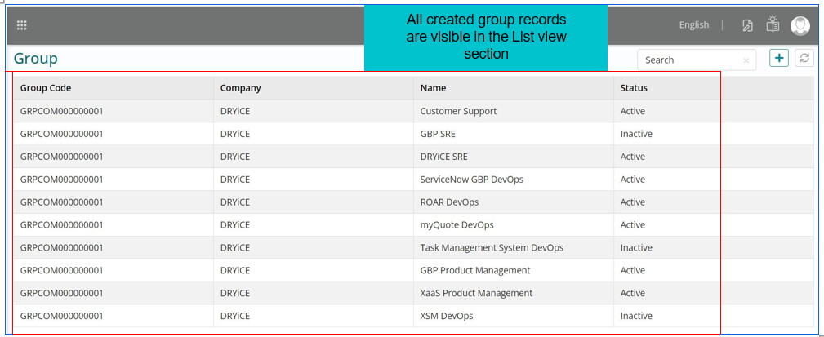Sort by Company column header
Viewport: 824px width, 337px height.
240,88
